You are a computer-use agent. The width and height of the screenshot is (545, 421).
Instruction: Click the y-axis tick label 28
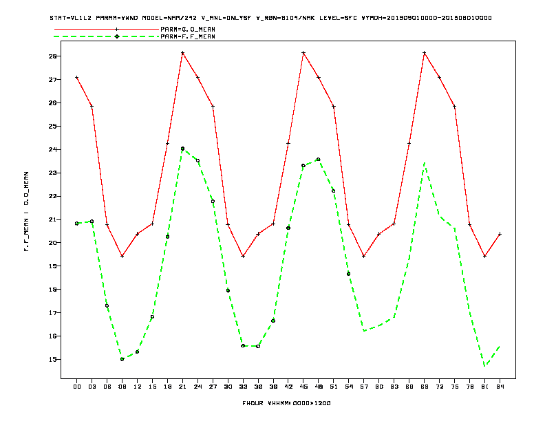[52, 56]
